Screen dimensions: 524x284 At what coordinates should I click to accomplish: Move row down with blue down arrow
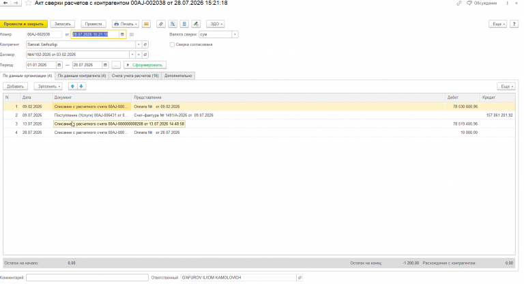coord(81,86)
